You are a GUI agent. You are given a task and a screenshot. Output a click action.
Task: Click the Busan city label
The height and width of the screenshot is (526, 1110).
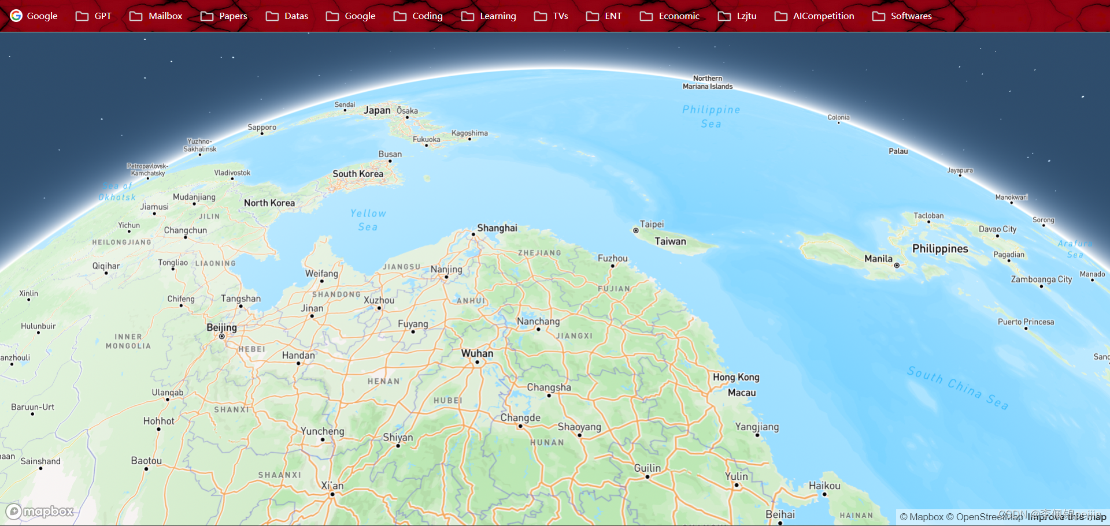pyautogui.click(x=390, y=154)
